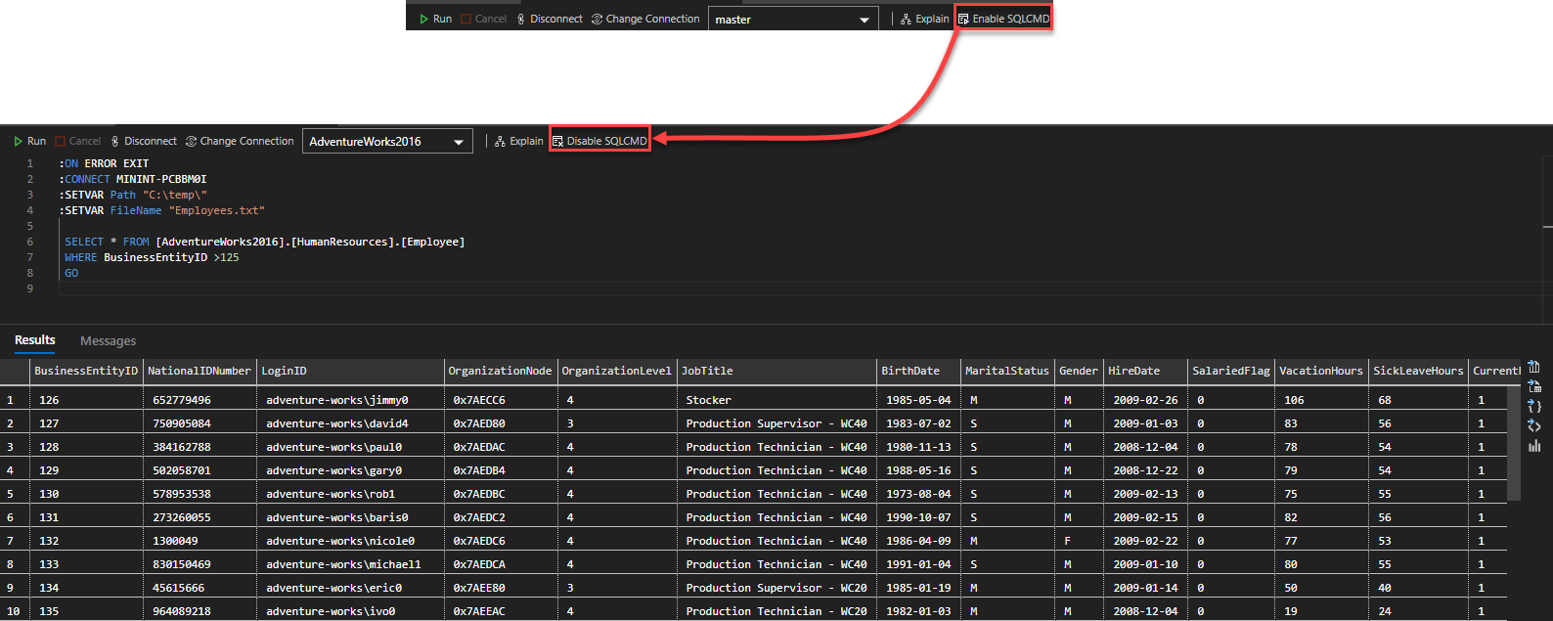Click the "Employees.txt" string in editor

(x=216, y=210)
